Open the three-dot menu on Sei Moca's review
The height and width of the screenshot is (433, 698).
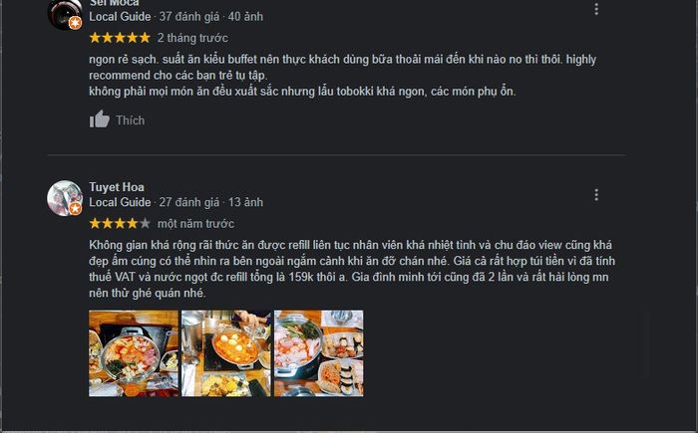(596, 9)
